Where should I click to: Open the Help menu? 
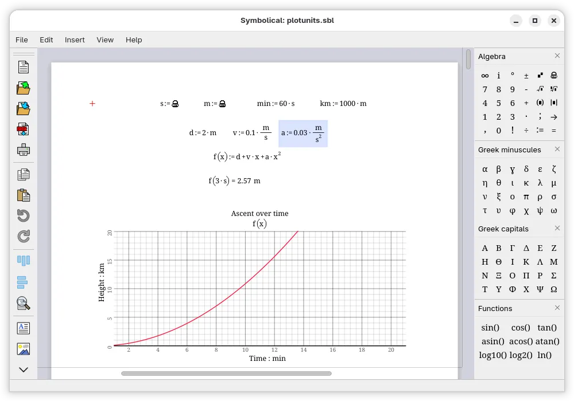pyautogui.click(x=134, y=40)
